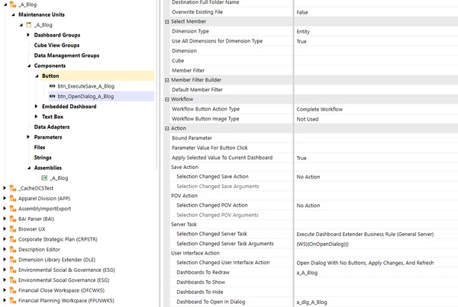The width and height of the screenshot is (458, 307).
Task: Expand the _CacheDCSTest workspace
Action: [5, 188]
